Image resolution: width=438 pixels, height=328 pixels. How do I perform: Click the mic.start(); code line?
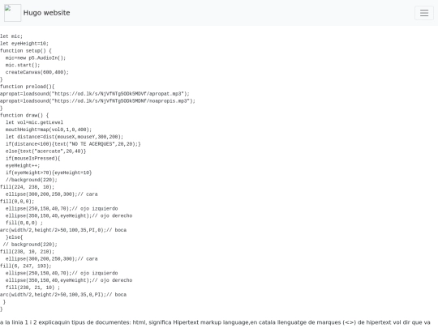coord(23,65)
